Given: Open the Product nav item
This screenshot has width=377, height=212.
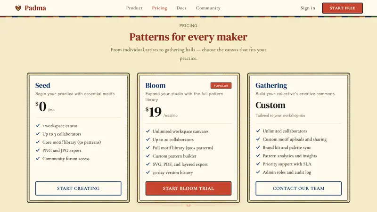Looking at the screenshot, I should point(134,8).
